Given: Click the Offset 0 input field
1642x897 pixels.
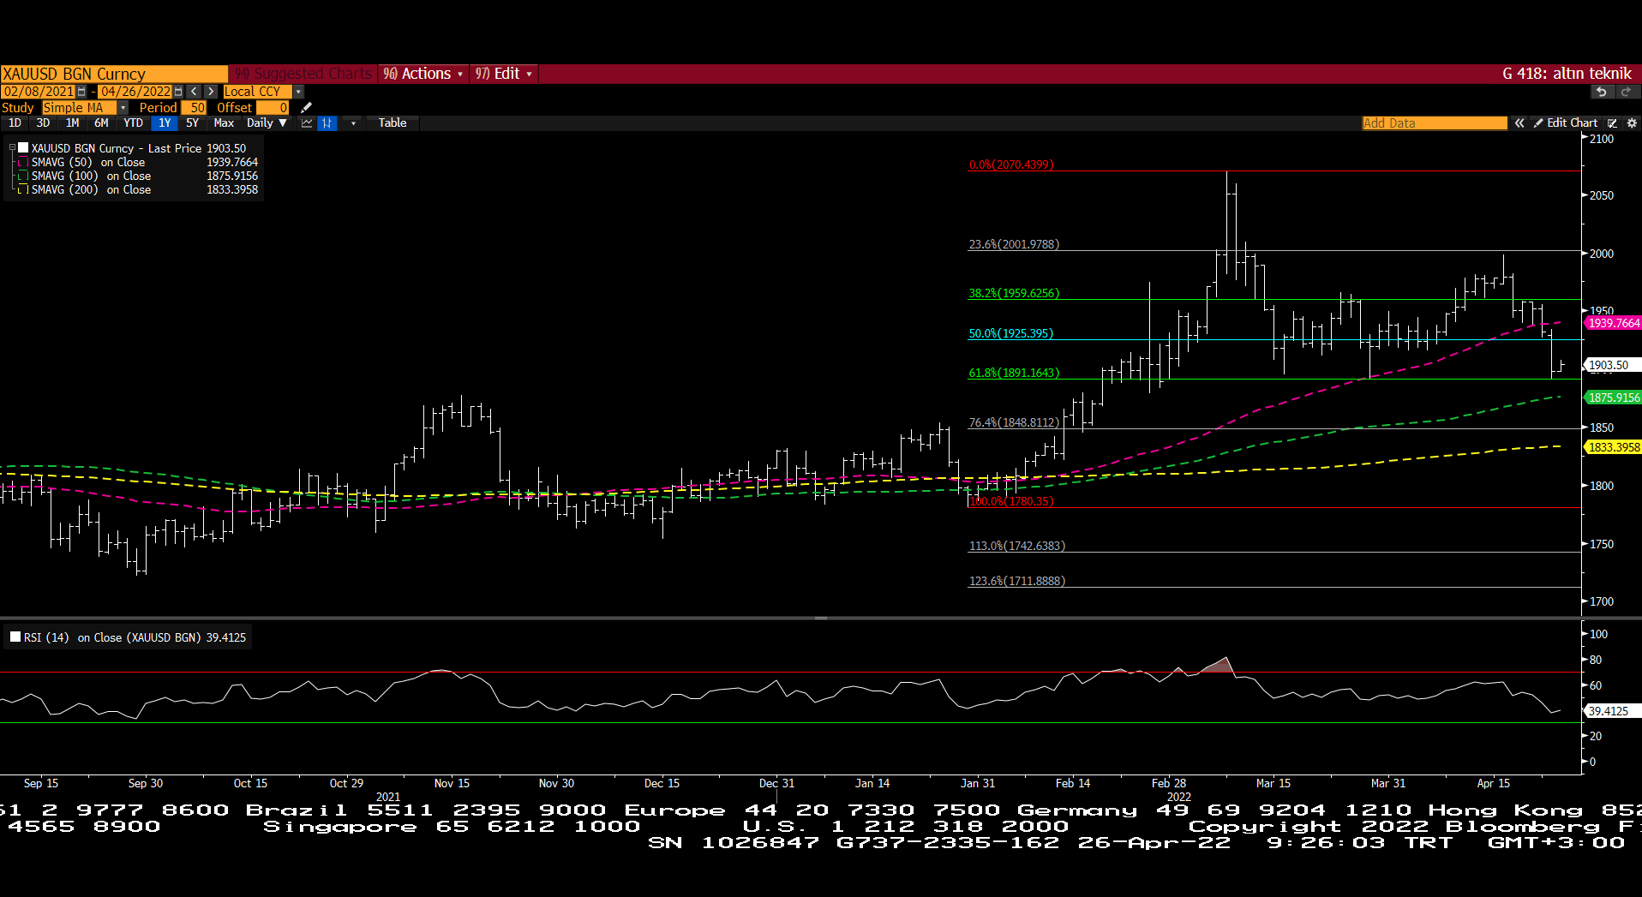Looking at the screenshot, I should (273, 108).
